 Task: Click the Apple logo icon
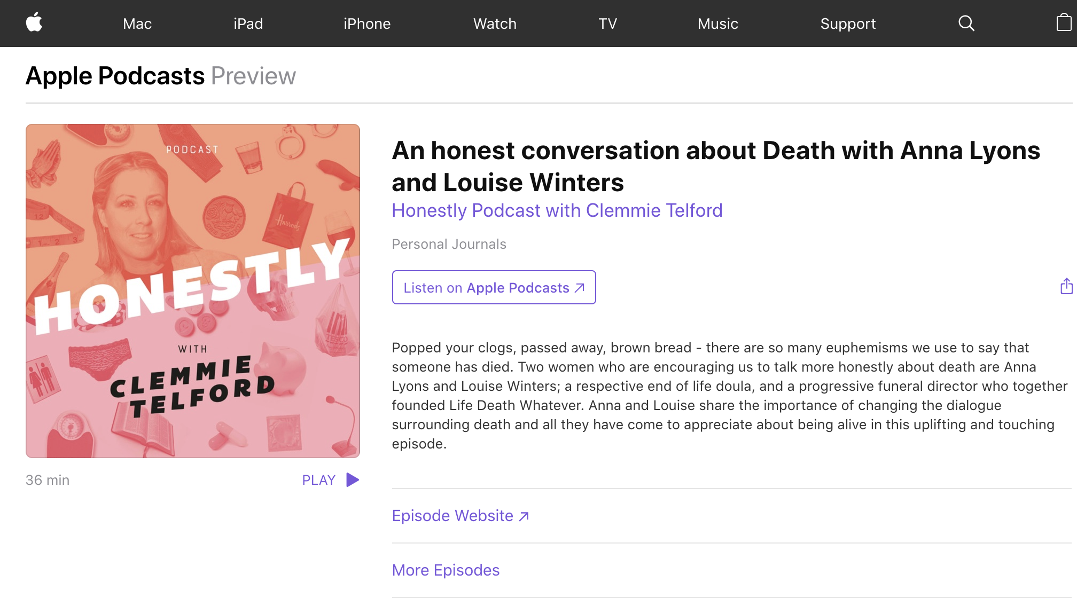point(34,23)
